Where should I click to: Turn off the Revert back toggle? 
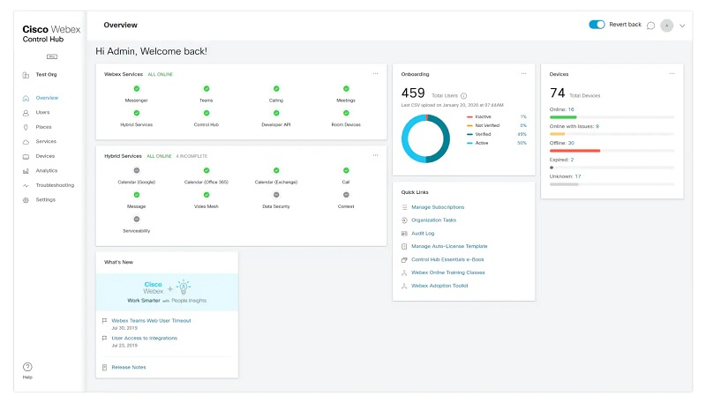597,25
